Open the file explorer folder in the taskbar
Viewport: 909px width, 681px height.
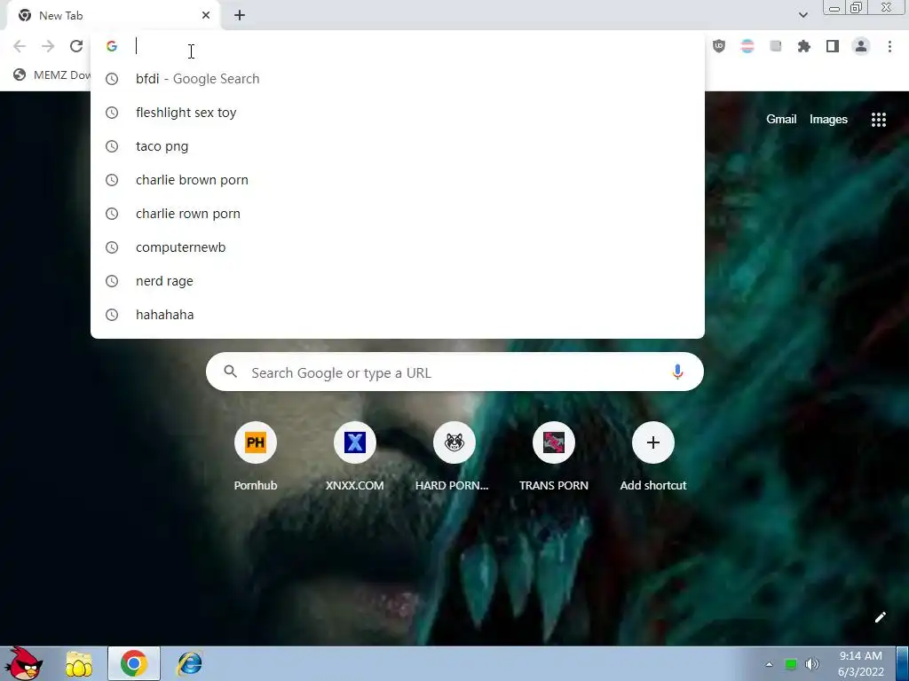(x=79, y=664)
